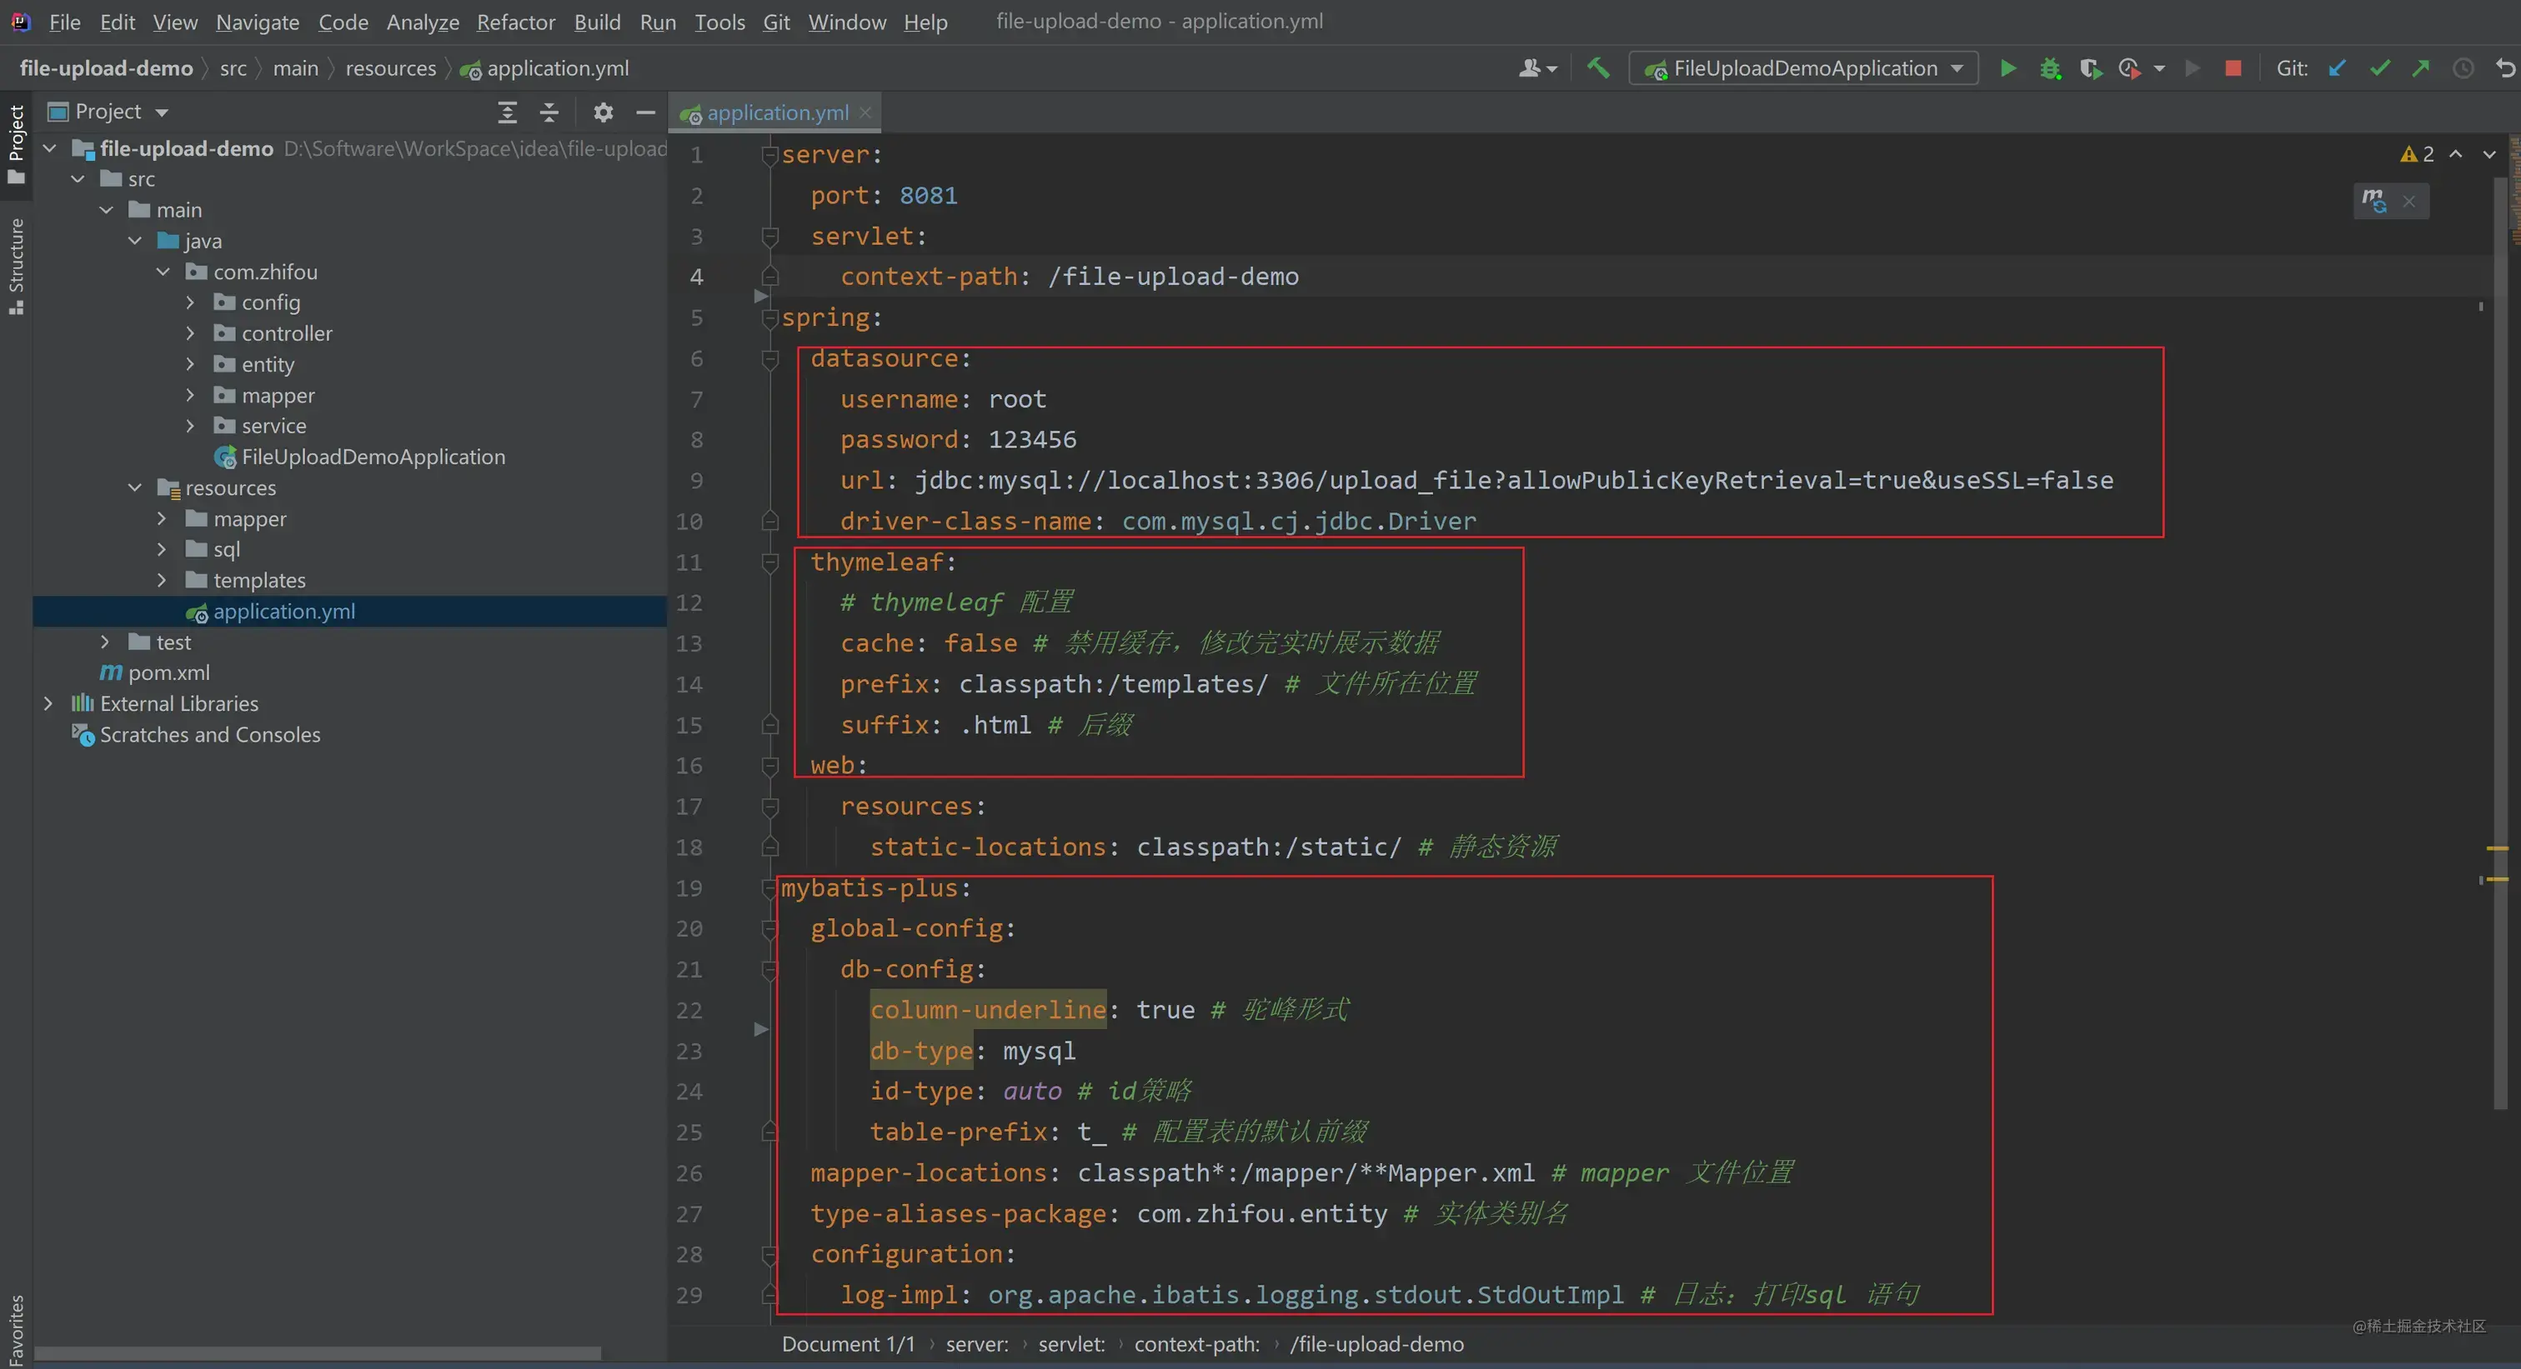
Task: Open the Refactor menu
Action: click(x=516, y=22)
